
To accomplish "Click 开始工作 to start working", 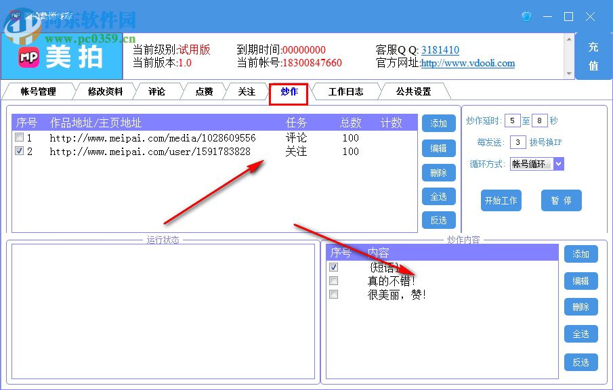I will click(501, 200).
